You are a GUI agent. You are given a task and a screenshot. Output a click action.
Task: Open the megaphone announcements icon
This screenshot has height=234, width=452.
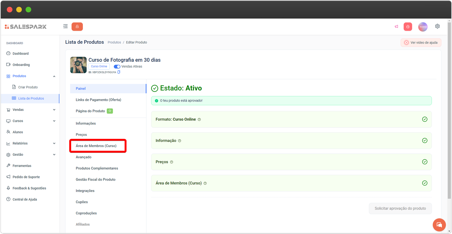(x=396, y=26)
